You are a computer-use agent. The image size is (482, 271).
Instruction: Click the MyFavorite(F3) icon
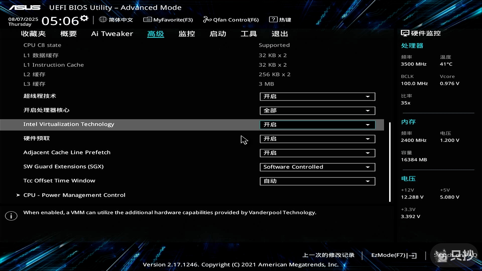(148, 20)
